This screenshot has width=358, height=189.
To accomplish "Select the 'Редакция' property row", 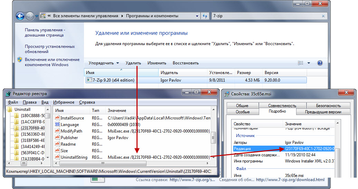I will click(x=284, y=149).
